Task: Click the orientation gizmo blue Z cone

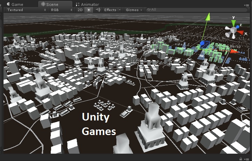Action: tap(237, 27)
